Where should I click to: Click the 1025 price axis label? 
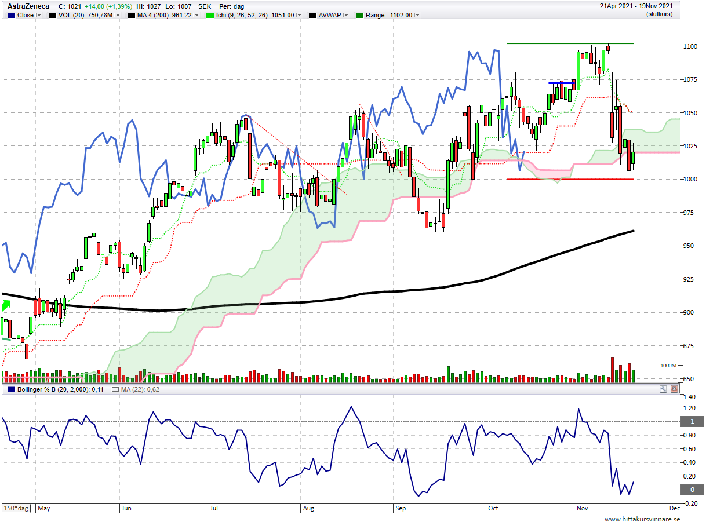(x=689, y=146)
